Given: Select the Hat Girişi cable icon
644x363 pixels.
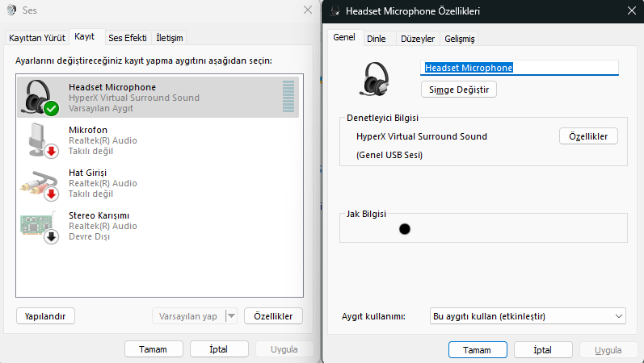Looking at the screenshot, I should tap(40, 186).
